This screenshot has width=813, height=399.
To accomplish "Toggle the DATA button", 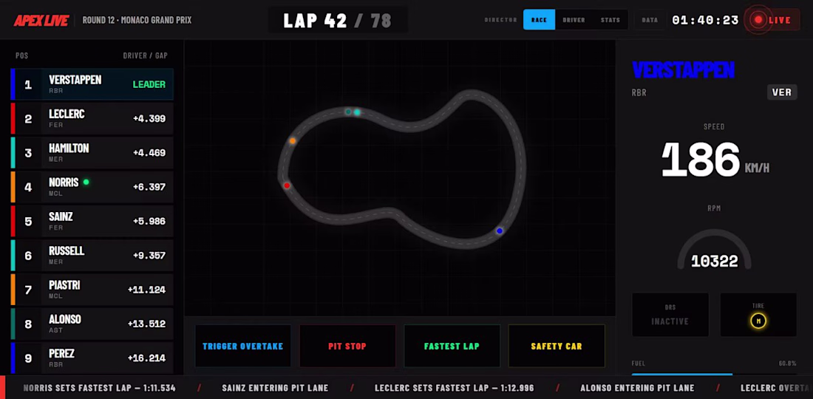I will 650,20.
